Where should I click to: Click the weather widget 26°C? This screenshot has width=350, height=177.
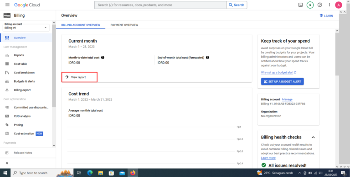point(275,173)
